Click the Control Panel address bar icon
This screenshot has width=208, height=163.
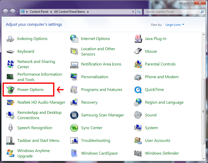click(22, 12)
